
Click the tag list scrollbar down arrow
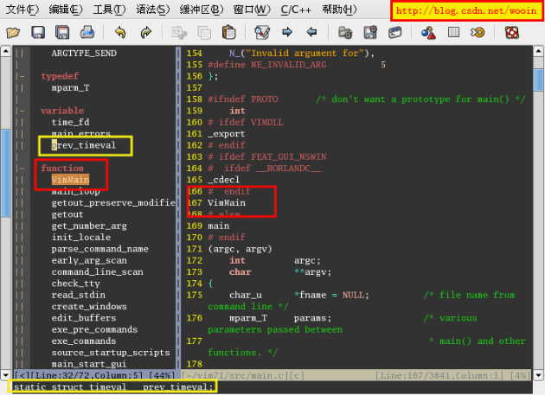[x=5, y=375]
